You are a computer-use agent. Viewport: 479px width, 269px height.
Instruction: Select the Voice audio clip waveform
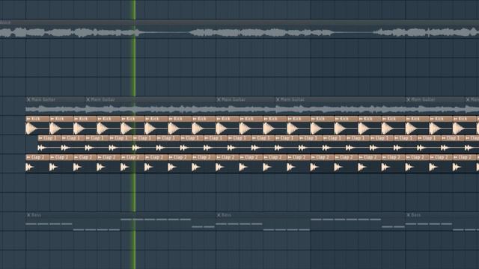239,32
